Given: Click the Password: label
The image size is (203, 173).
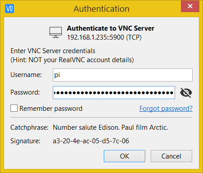Looking at the screenshot, I should pos(25,92).
